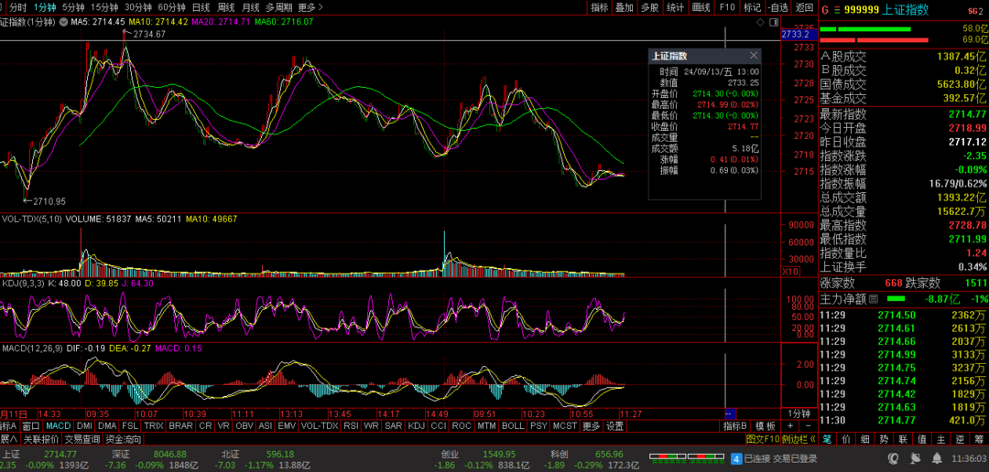Select the 30分钟 period

tap(138, 7)
